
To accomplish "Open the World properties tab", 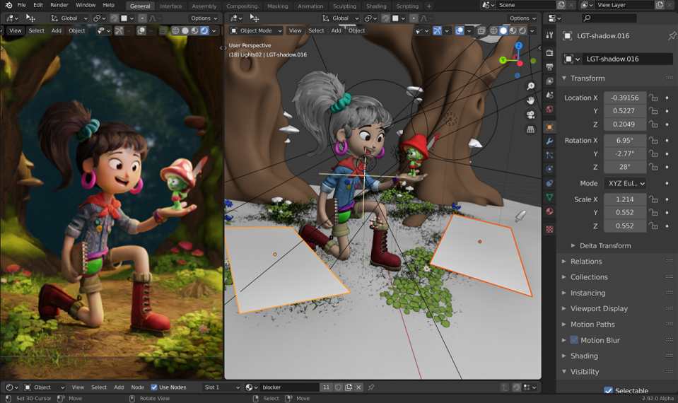I will point(549,110).
